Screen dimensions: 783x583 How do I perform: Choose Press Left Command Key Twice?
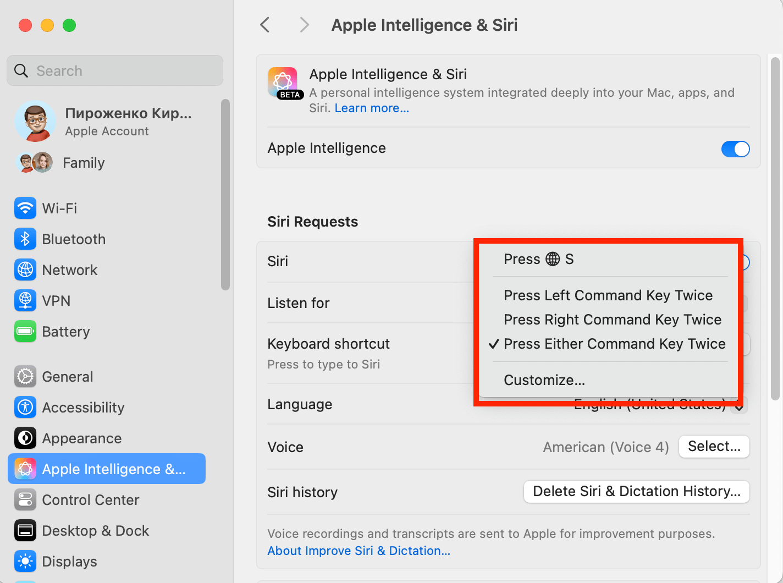608,295
